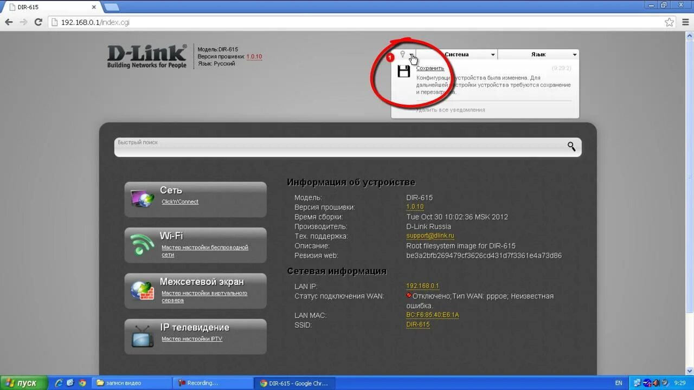Bookmark page with the star icon

(669, 22)
